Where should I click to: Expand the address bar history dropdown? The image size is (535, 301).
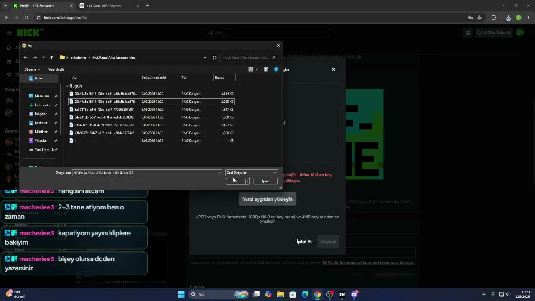205,57
